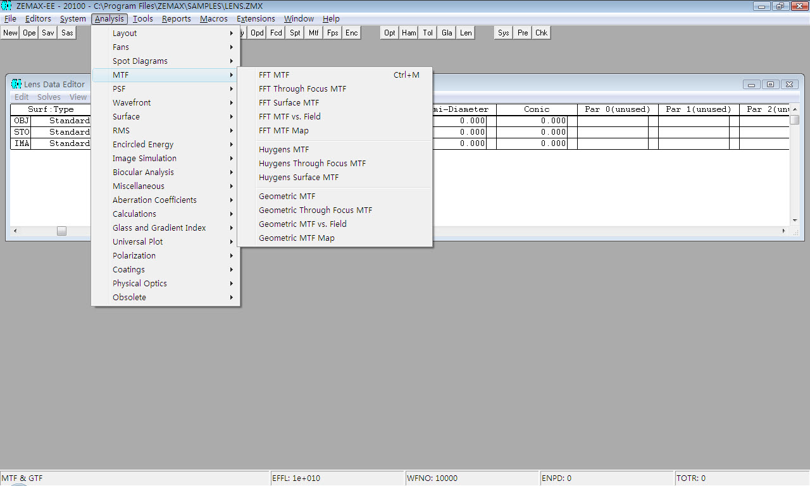Open the Extensions menu

[x=256, y=19]
